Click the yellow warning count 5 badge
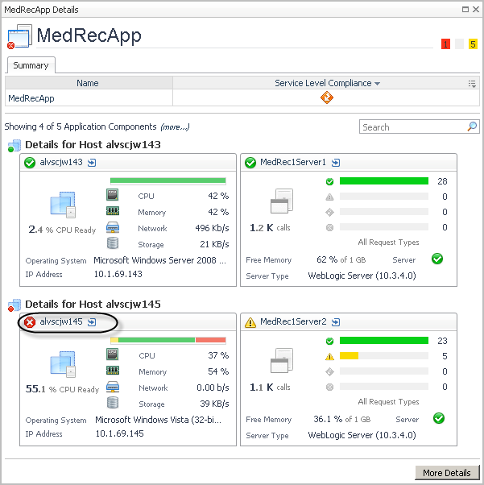The image size is (484, 485). pos(473,44)
